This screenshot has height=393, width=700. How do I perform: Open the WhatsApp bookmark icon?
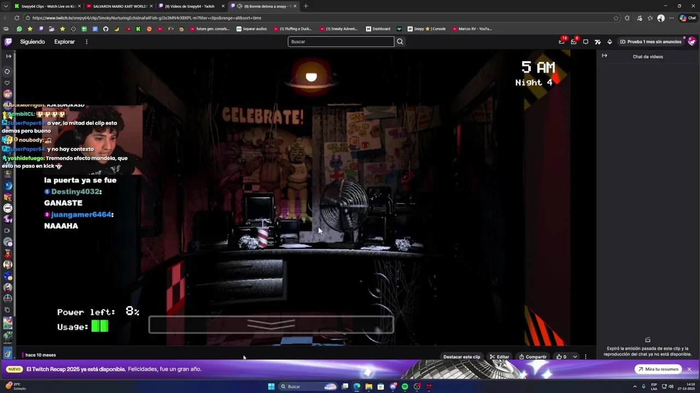pos(19,29)
